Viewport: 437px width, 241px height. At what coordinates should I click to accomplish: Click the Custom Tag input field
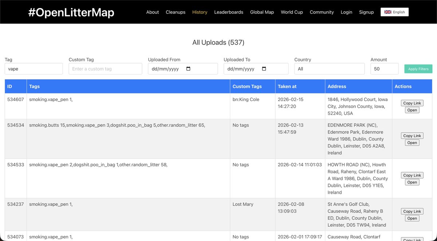[105, 69]
